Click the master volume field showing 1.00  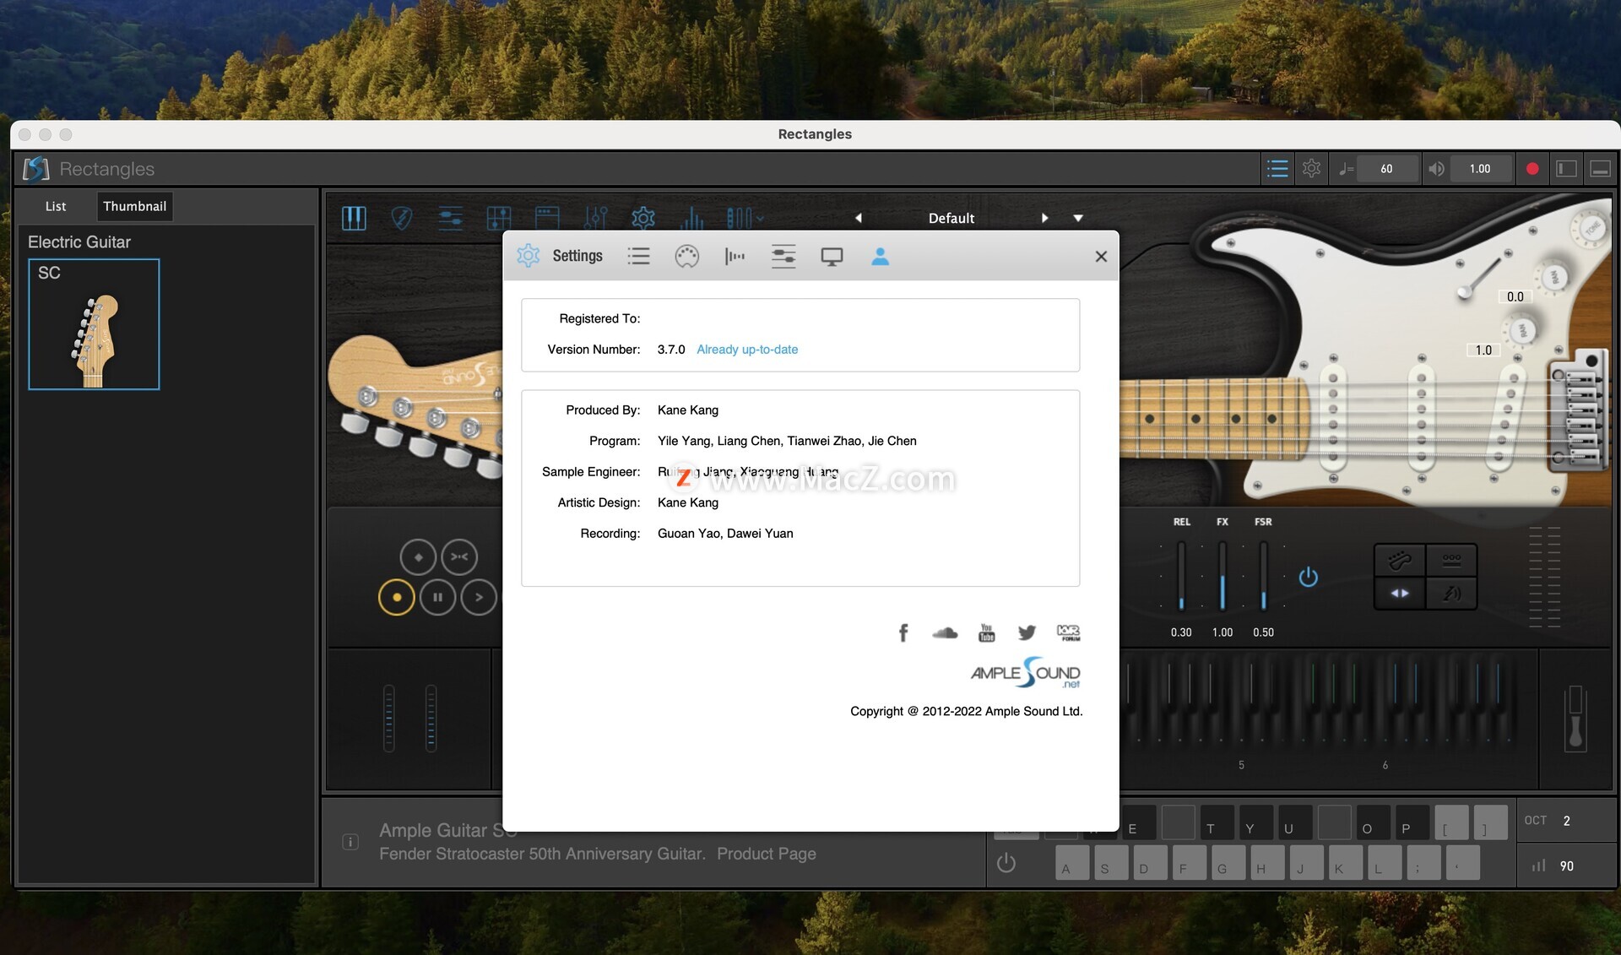[1480, 169]
